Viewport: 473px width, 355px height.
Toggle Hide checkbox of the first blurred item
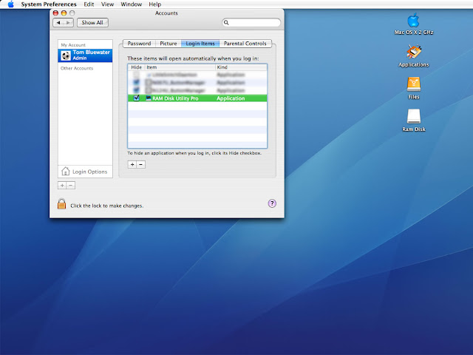(x=136, y=74)
